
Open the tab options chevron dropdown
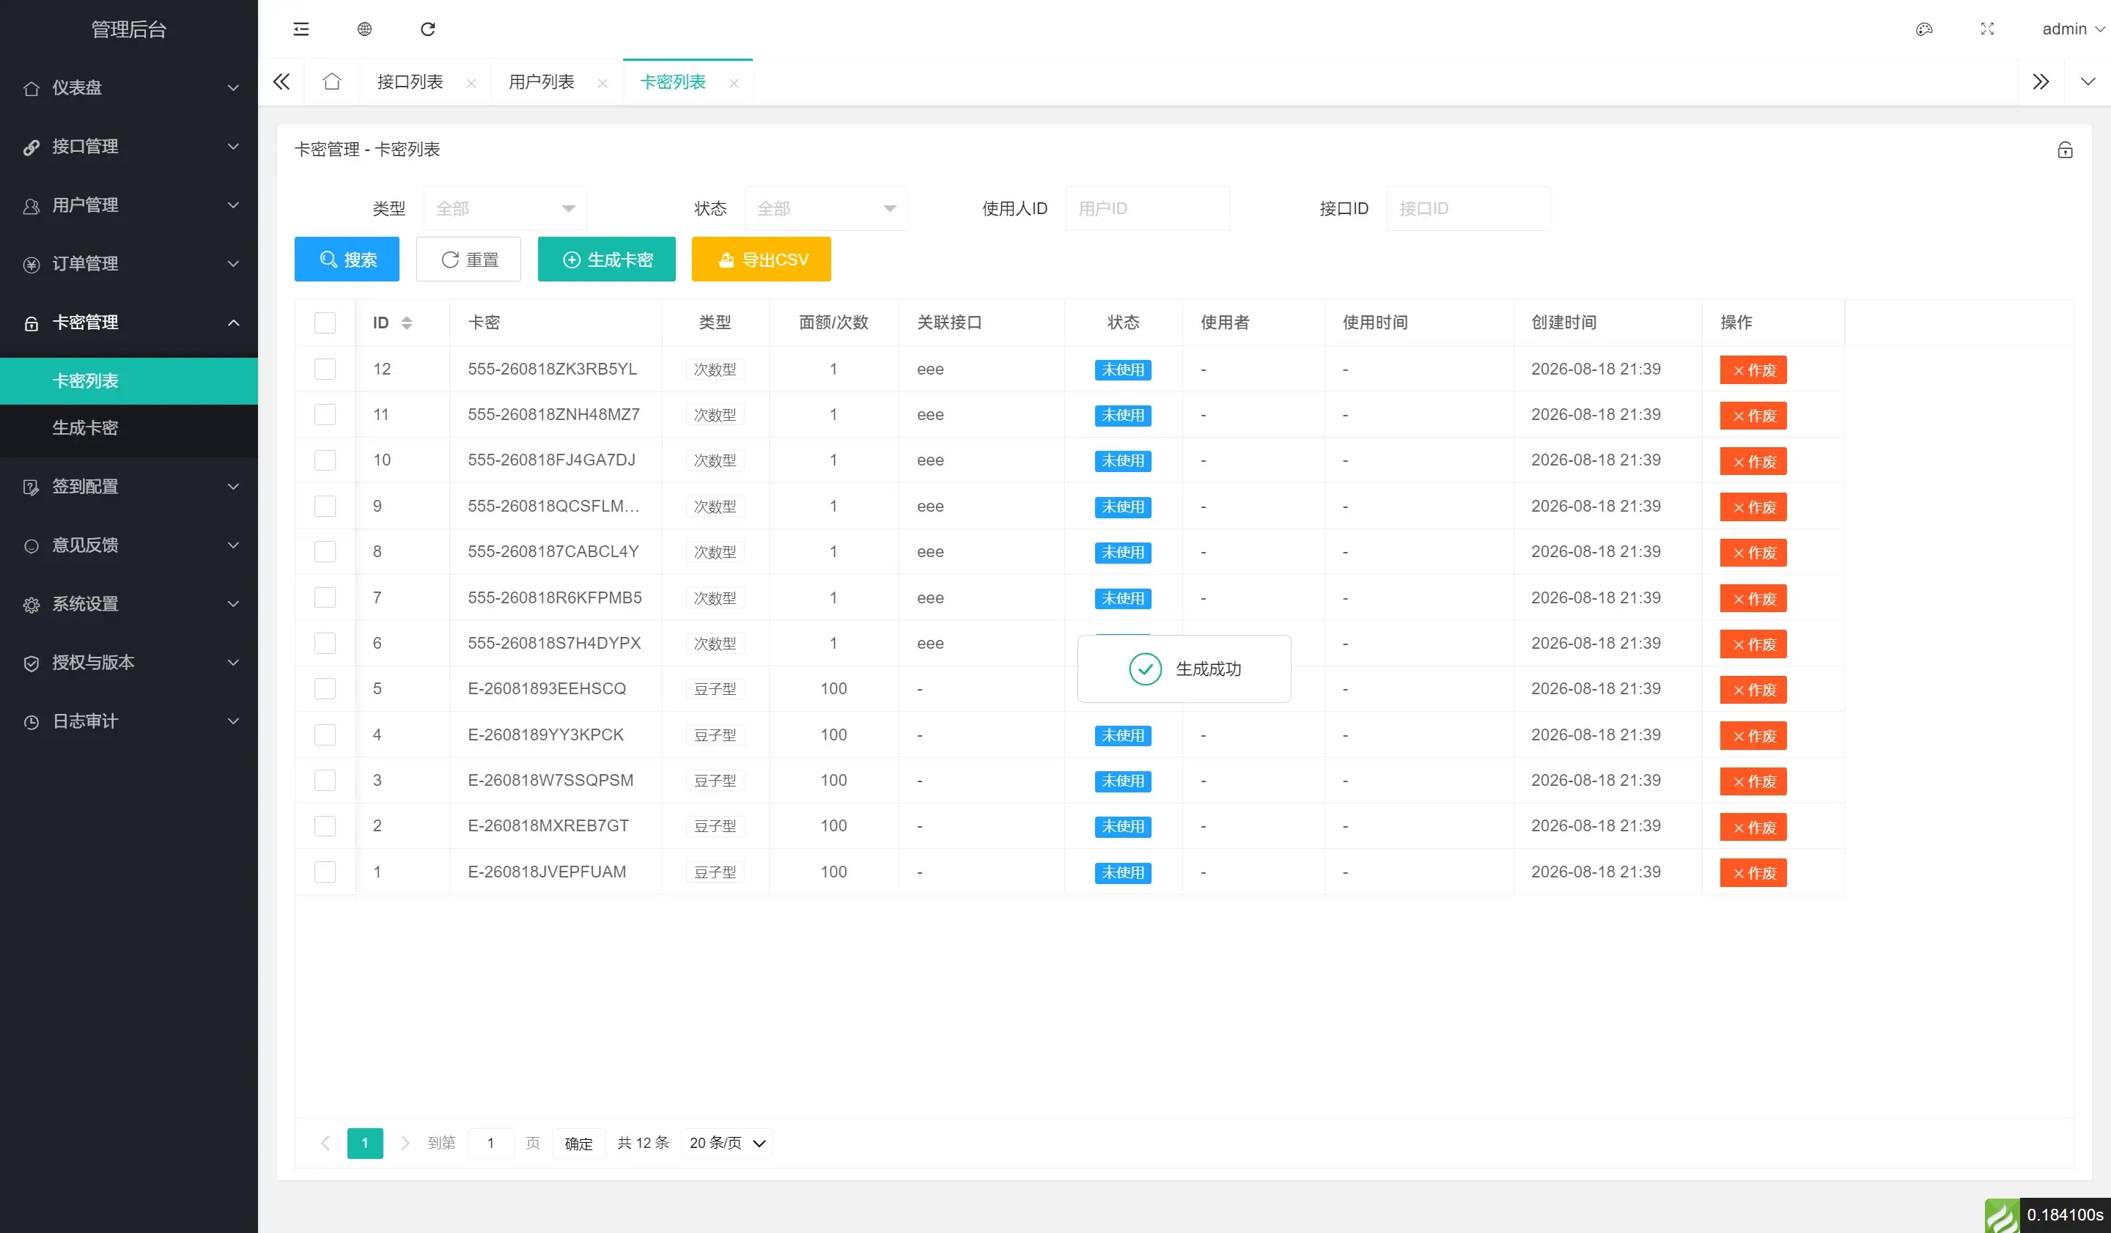[x=2088, y=82]
